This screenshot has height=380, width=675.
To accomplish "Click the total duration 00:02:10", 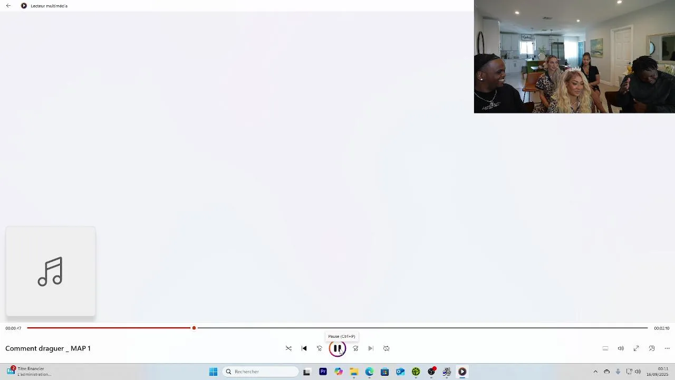I will [662, 328].
